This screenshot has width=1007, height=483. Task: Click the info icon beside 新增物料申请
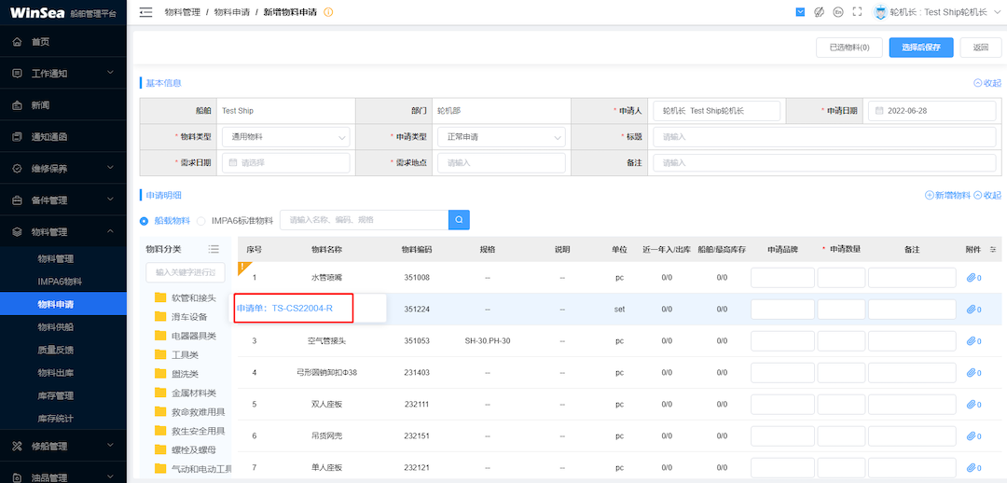pos(329,12)
